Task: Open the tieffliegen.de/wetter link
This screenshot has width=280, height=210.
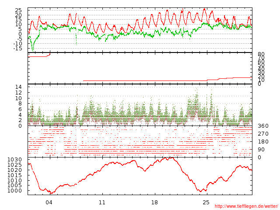Action: tap(246, 206)
